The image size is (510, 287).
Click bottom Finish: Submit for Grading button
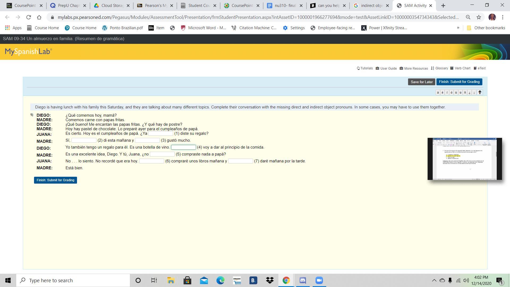click(55, 180)
